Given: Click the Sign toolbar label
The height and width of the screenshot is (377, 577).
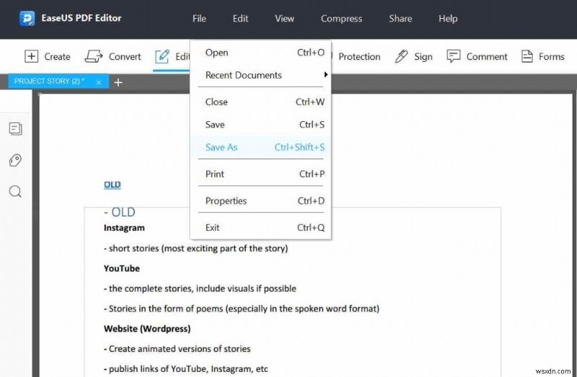Looking at the screenshot, I should coord(423,57).
